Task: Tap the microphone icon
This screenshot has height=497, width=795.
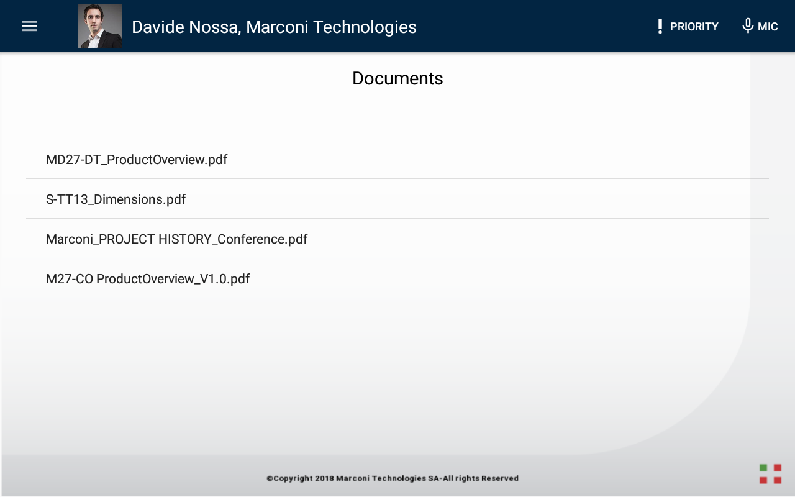Action: coord(748,26)
